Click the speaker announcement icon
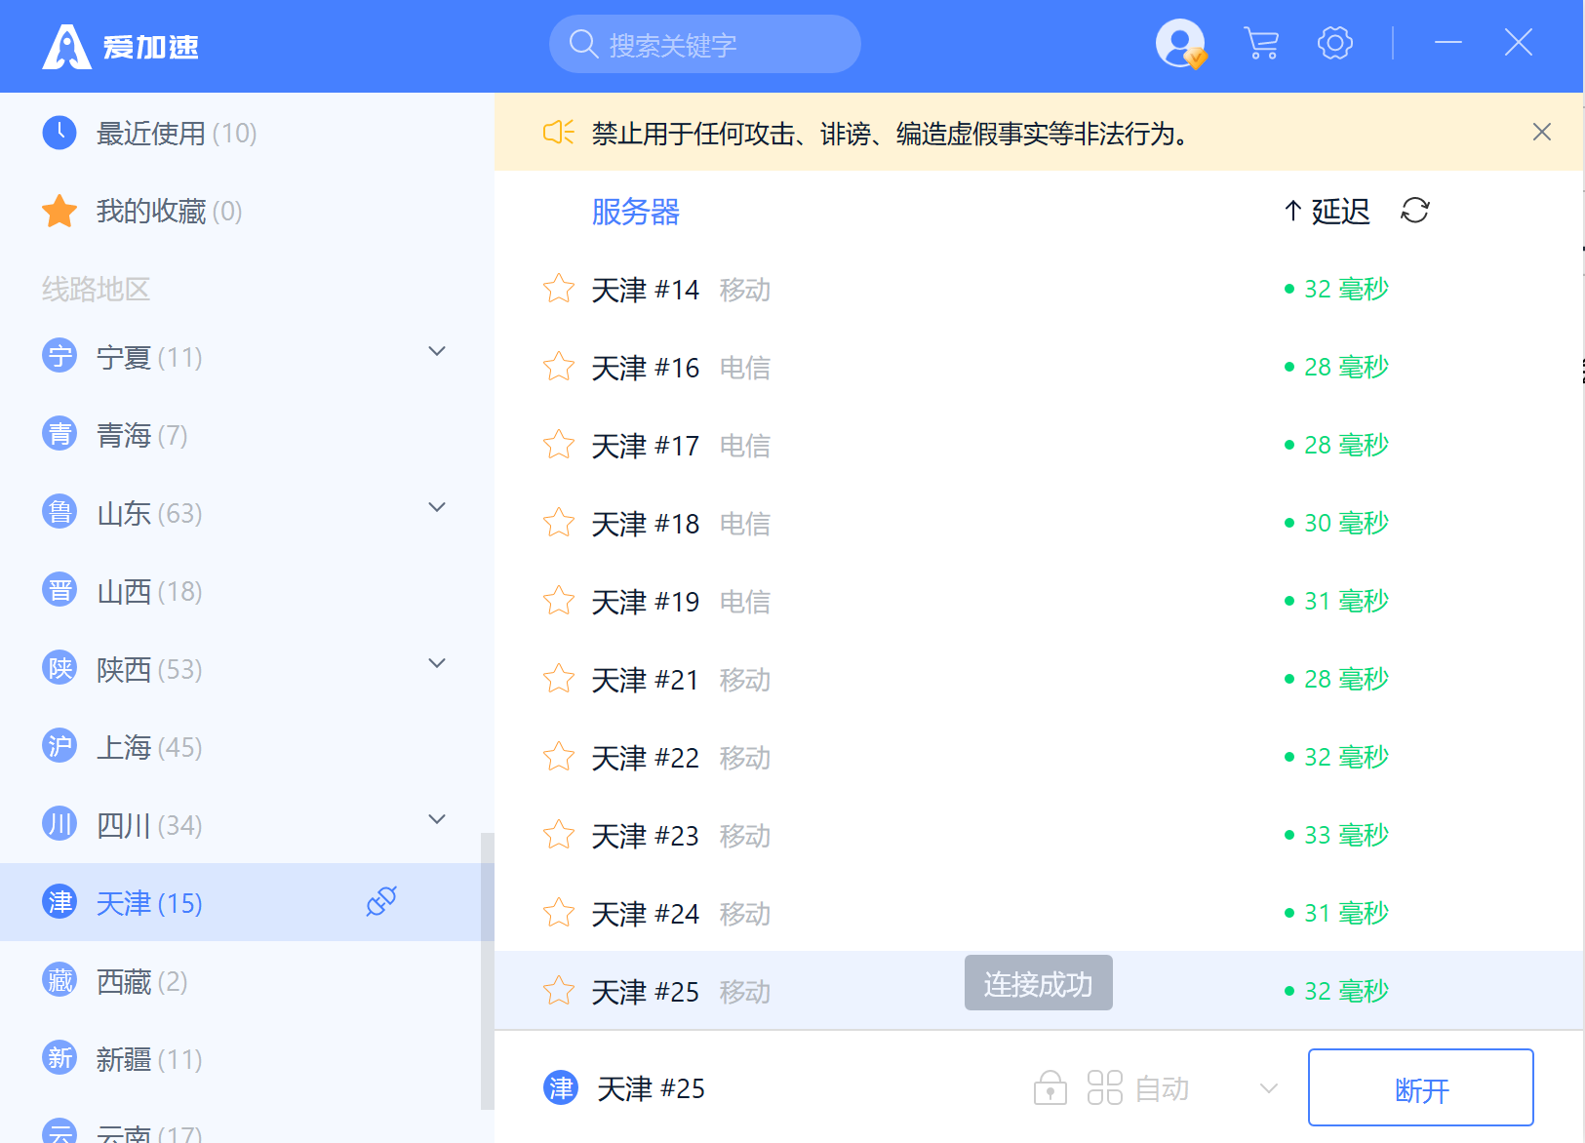 pos(559,132)
